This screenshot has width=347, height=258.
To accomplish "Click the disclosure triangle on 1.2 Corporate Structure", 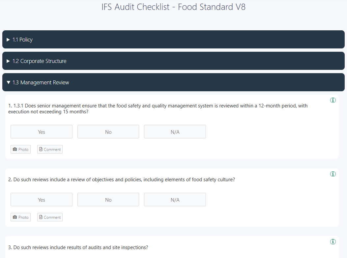I will pyautogui.click(x=8, y=61).
